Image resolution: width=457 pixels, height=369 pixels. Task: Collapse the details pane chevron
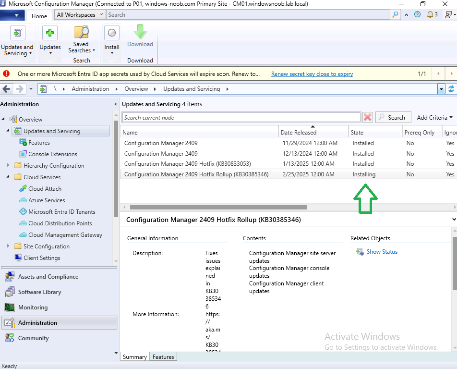point(454,220)
